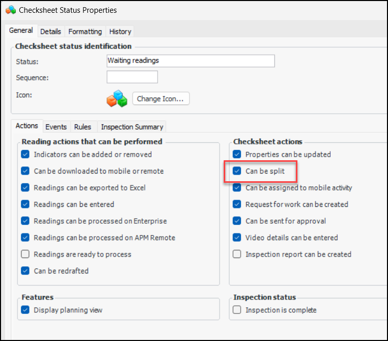Screen dimensions: 388x341
Task: Uncheck Indicators can be added or removed
Action: [25, 154]
